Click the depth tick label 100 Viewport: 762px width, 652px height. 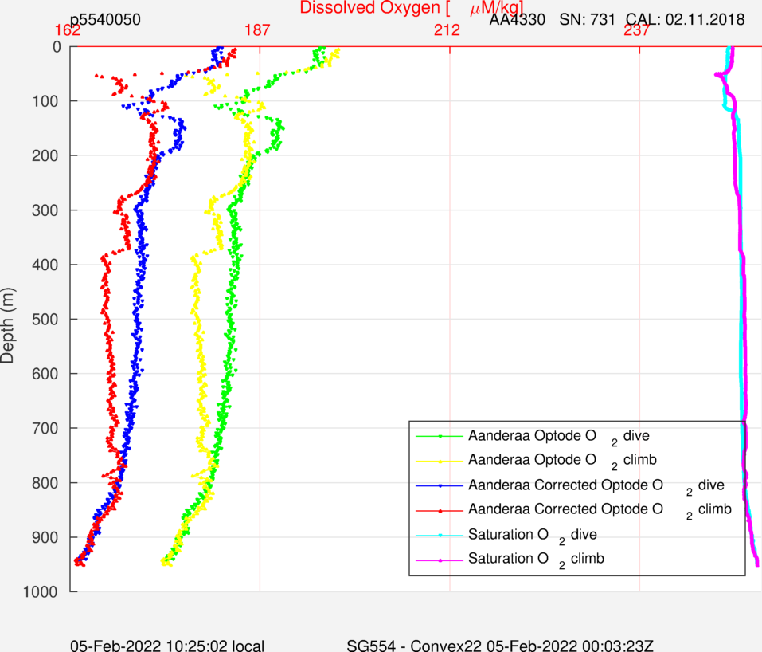tap(45, 101)
